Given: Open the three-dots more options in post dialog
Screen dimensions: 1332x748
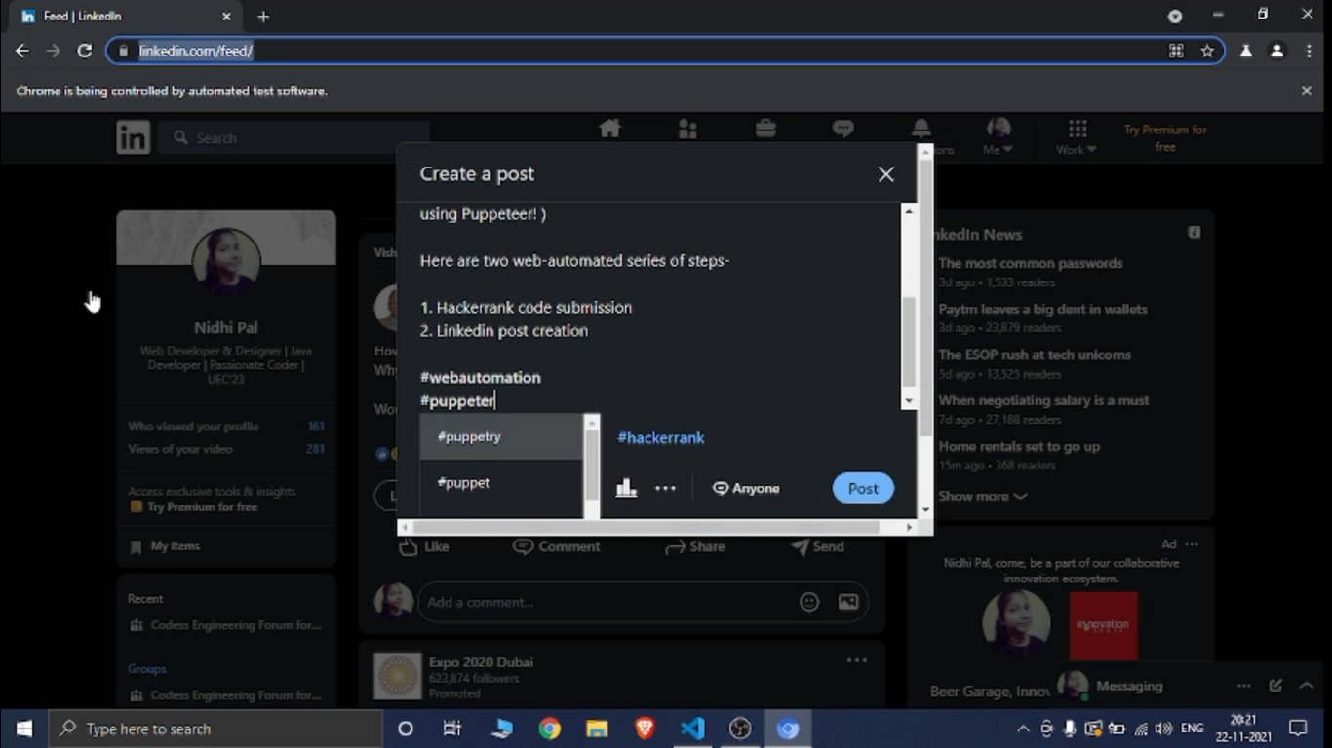Looking at the screenshot, I should pos(665,488).
